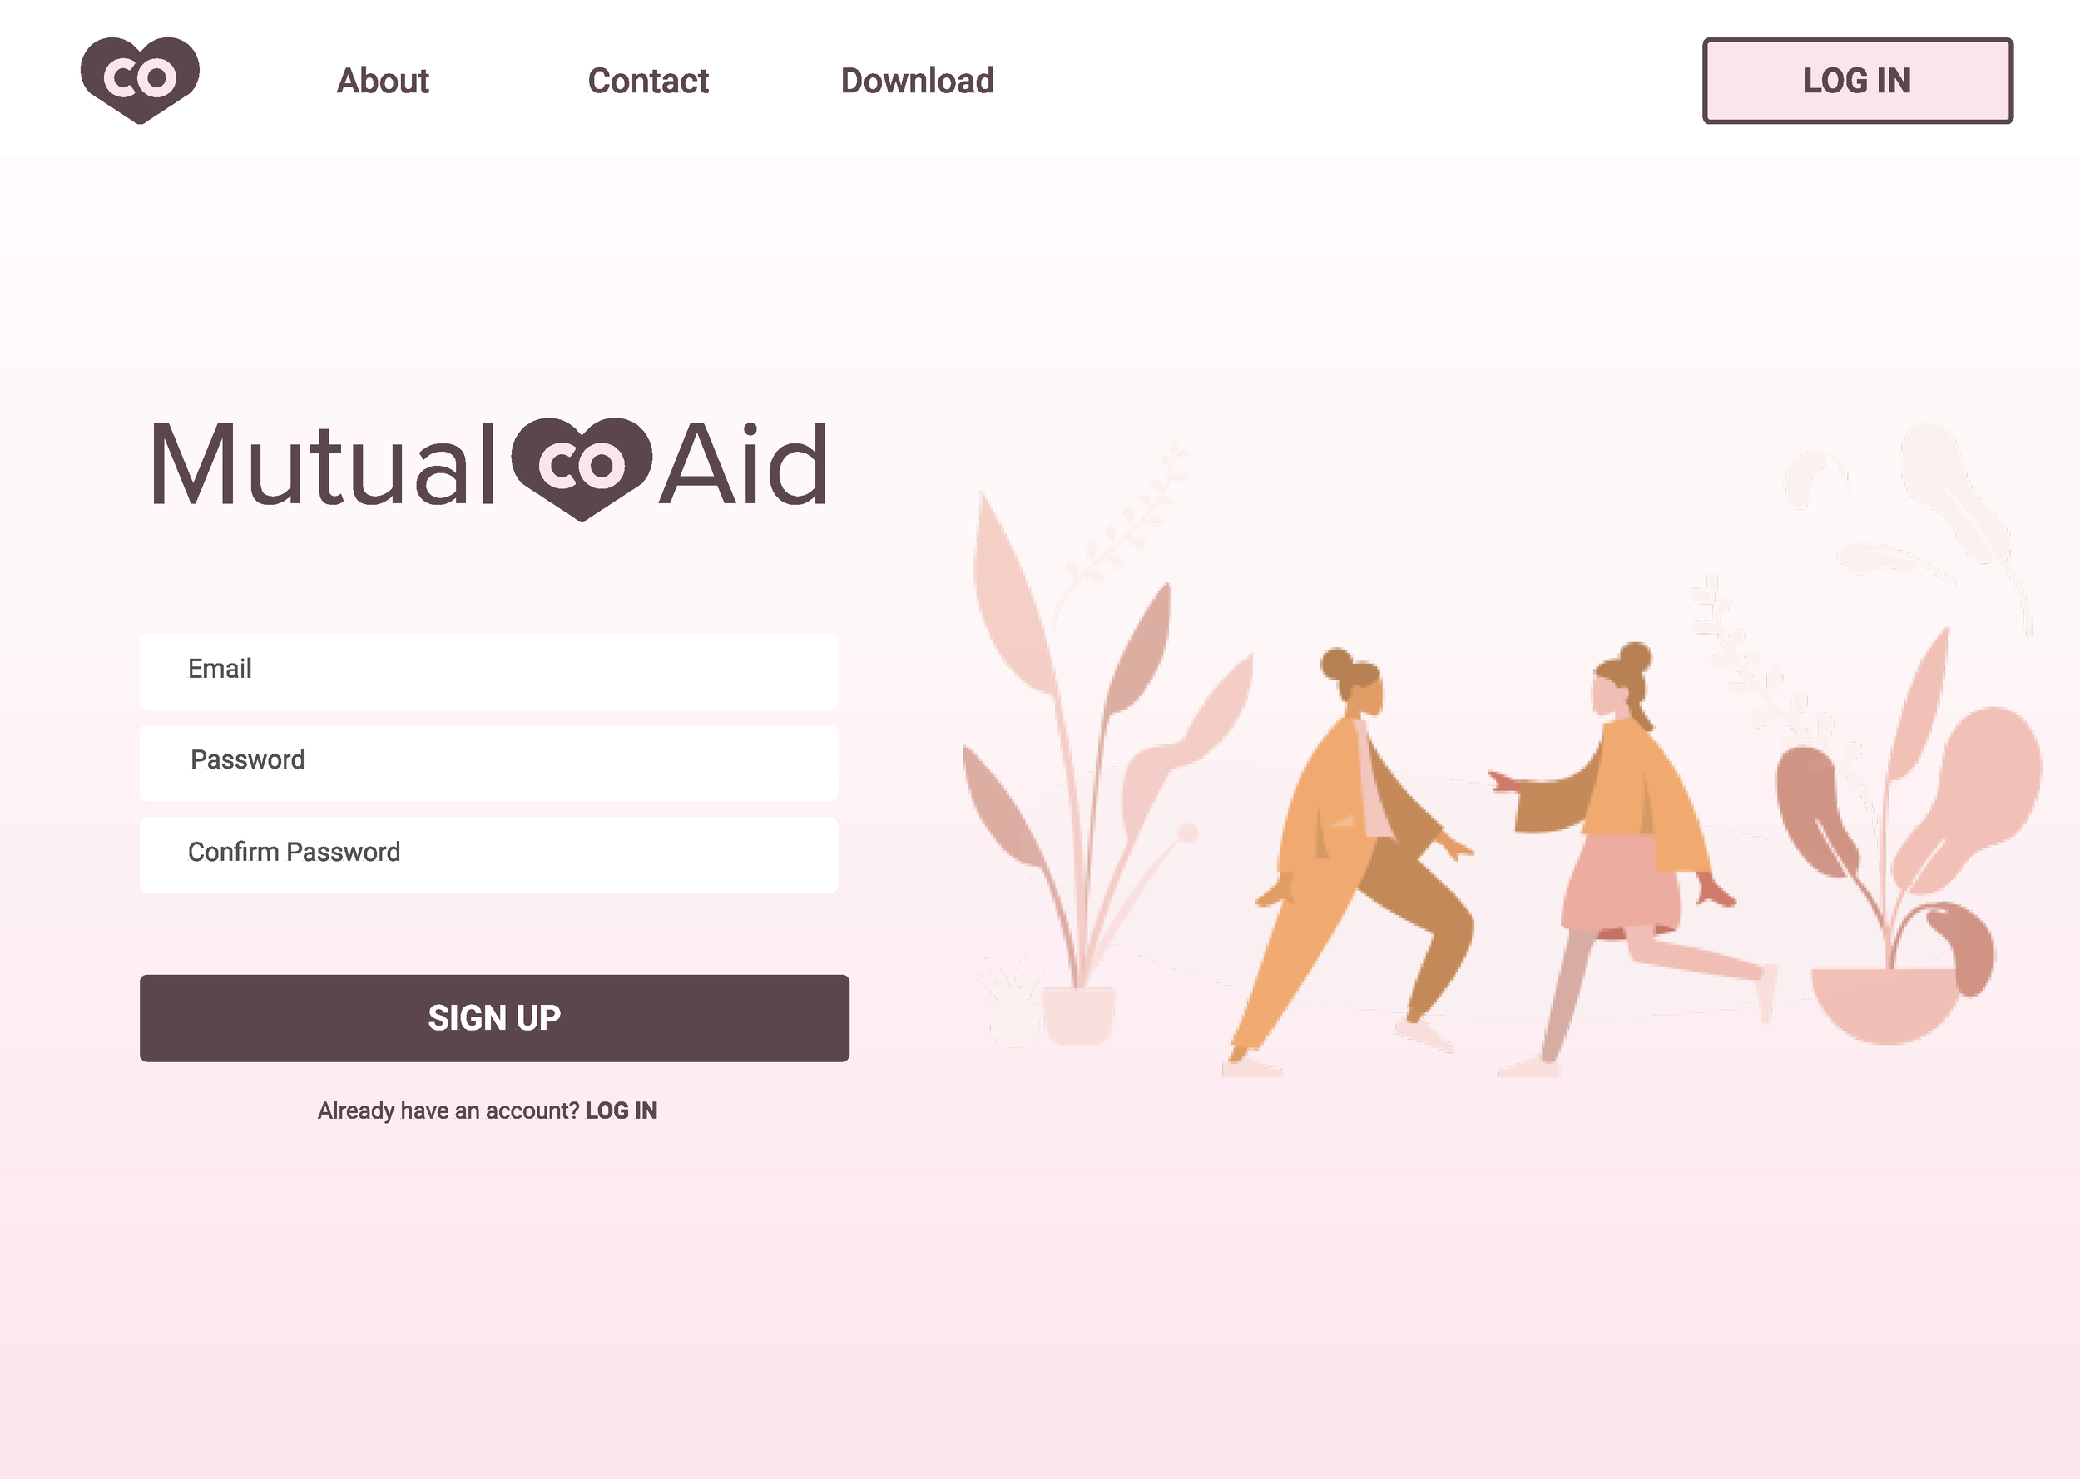Submit the form with SIGN UP
Image resolution: width=2080 pixels, height=1479 pixels.
[x=494, y=1018]
